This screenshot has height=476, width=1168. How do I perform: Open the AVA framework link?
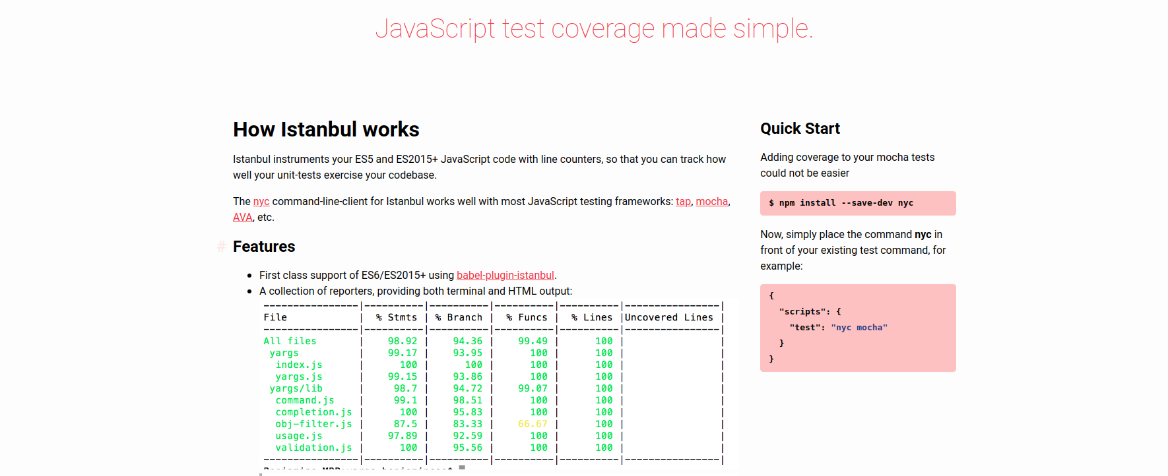[242, 218]
